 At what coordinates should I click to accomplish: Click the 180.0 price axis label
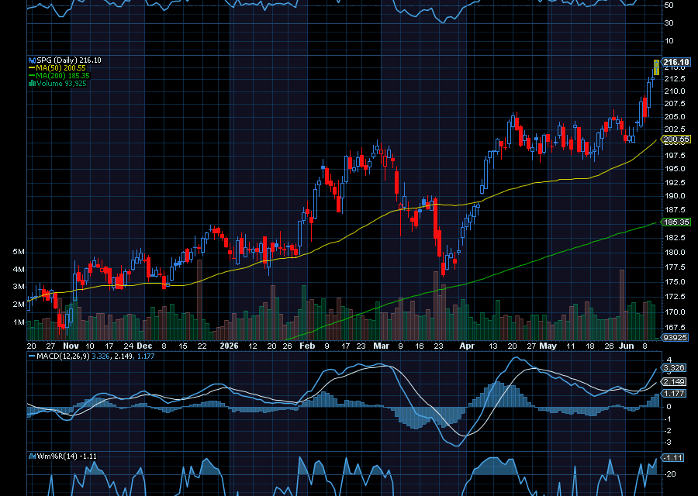pos(675,252)
